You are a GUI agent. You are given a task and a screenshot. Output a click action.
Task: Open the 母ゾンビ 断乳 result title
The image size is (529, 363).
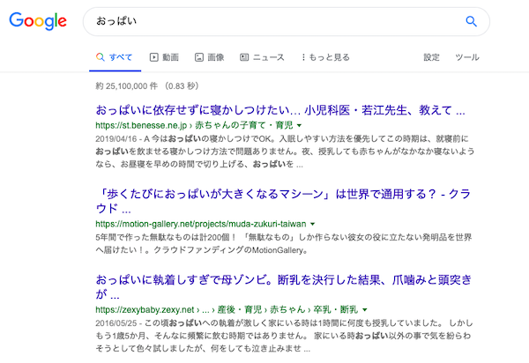click(x=284, y=287)
